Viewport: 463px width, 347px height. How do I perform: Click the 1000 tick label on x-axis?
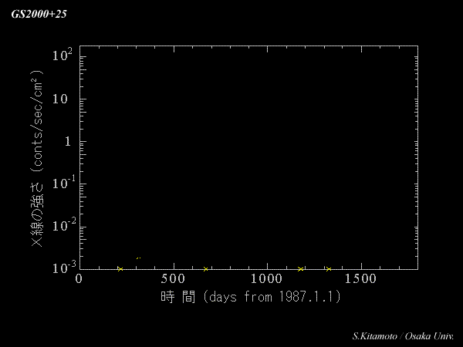pos(266,279)
